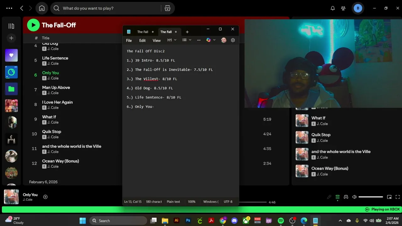
Task: Click the Plain text status entry
Action: coord(173,202)
